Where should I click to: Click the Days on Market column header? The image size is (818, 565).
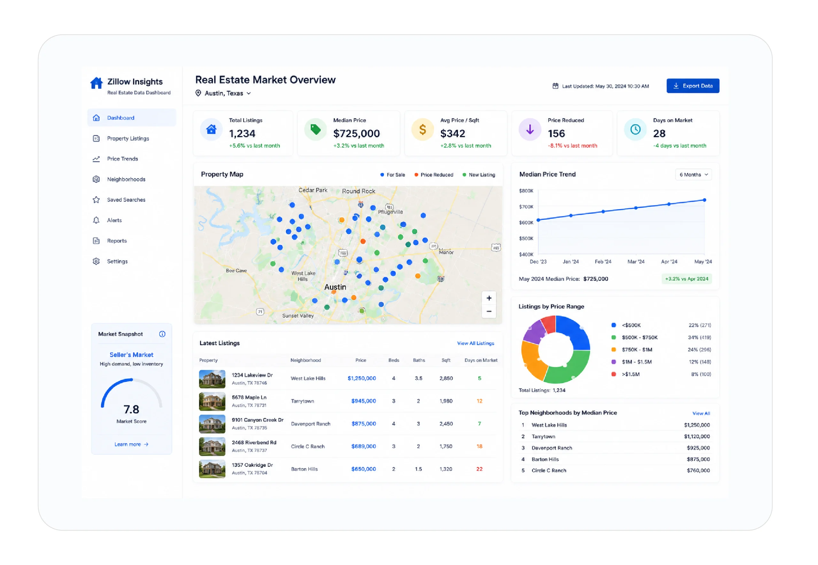tap(481, 361)
